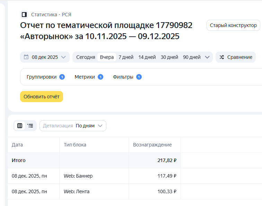
Task: Open the Группировки section
Action: point(42,77)
